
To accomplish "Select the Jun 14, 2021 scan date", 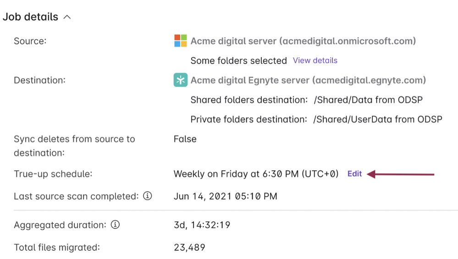I will (225, 197).
